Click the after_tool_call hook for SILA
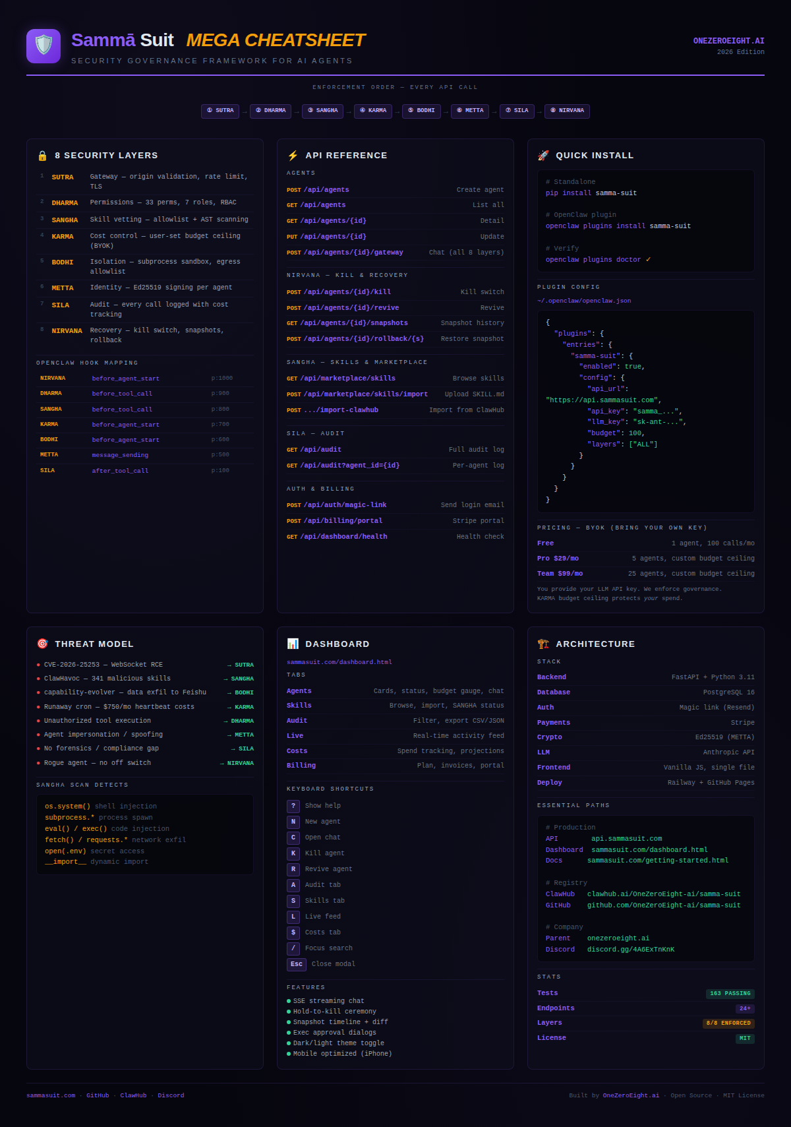 [120, 471]
